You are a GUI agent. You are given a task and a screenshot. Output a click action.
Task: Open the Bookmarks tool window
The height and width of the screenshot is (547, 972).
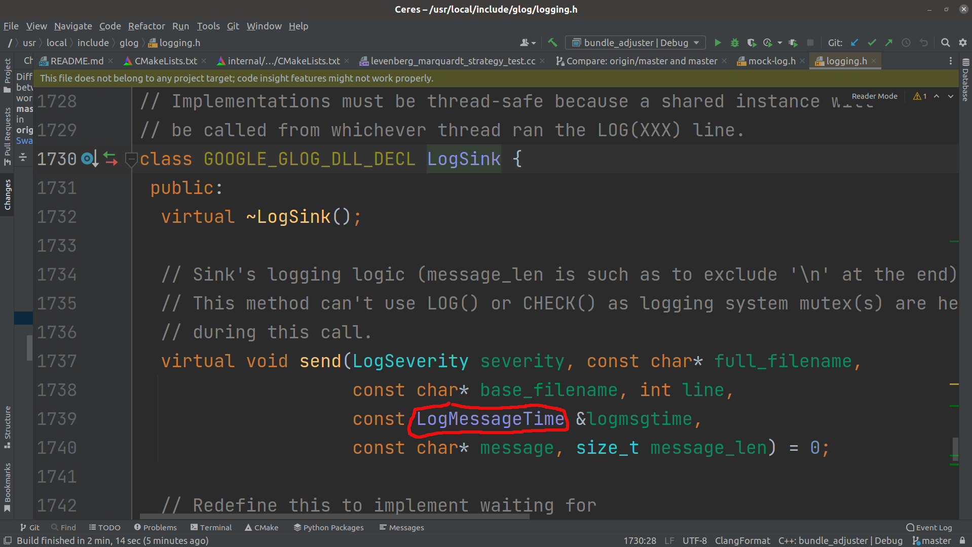coord(7,487)
